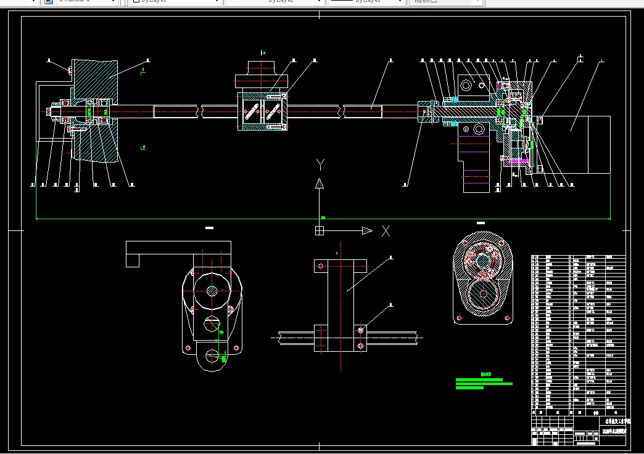Click the hatched shaft circle in bracket view
The image size is (644, 454).
pos(212,291)
